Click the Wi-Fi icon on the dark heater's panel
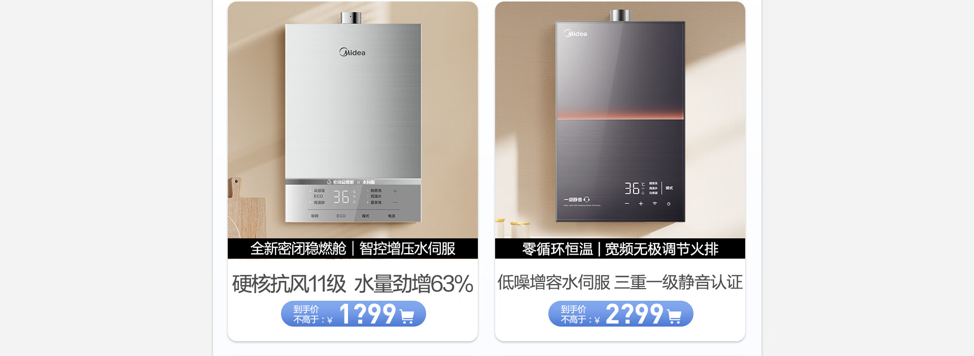974x356 pixels. point(655,203)
